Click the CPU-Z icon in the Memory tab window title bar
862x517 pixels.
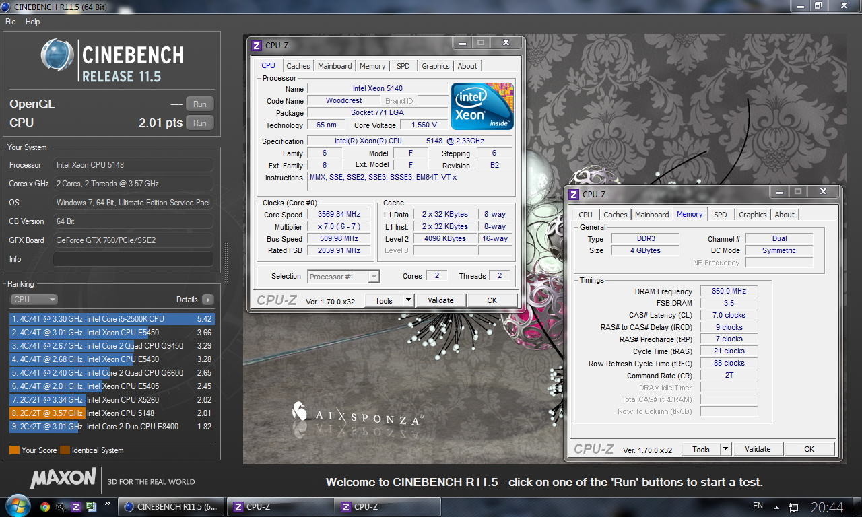(x=574, y=195)
